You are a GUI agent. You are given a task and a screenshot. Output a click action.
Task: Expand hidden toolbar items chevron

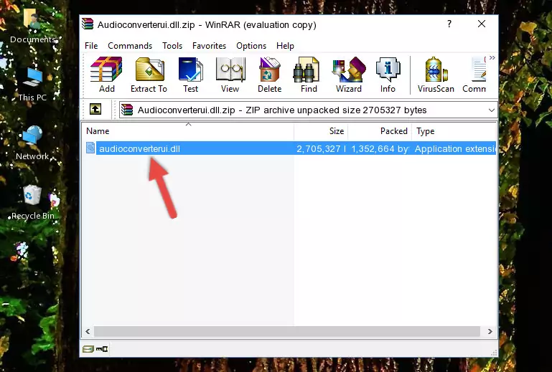[x=492, y=57]
